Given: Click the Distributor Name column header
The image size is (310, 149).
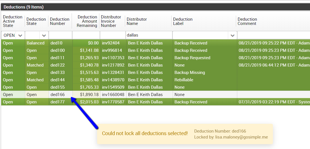Looking at the screenshot, I should (x=137, y=21).
